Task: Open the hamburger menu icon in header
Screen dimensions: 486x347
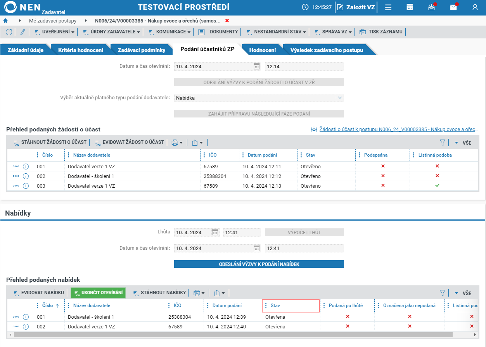Action: click(388, 7)
